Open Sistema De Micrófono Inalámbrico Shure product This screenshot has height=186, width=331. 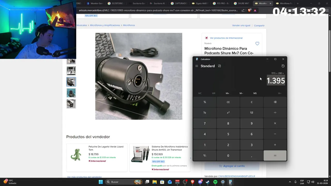(160, 158)
